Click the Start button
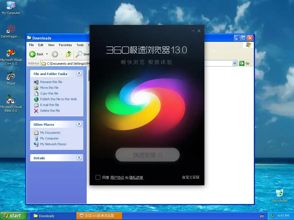Viewport: 294px width, 220px height. [13, 216]
